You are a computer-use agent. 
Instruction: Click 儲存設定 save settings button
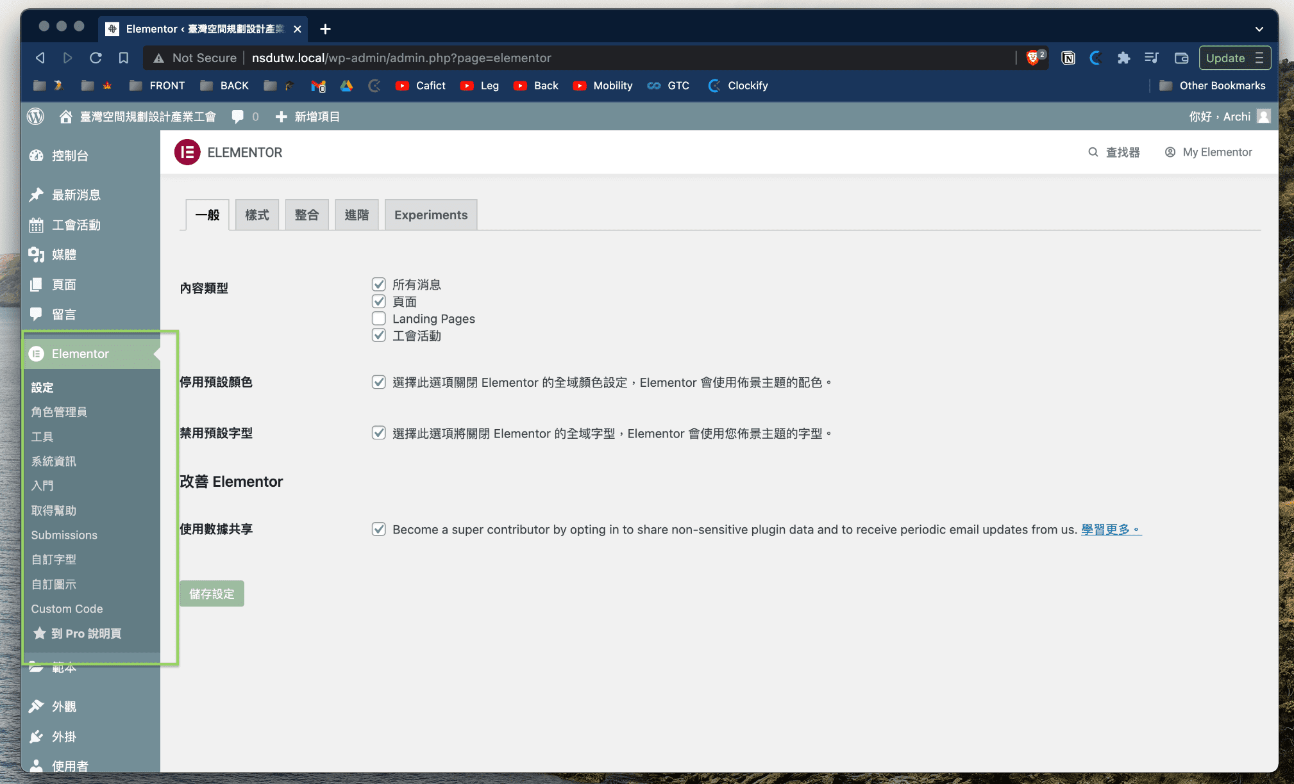(x=211, y=593)
